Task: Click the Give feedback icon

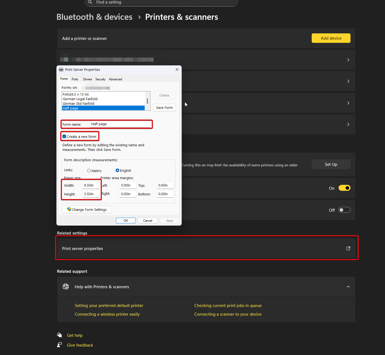Action: click(x=60, y=345)
